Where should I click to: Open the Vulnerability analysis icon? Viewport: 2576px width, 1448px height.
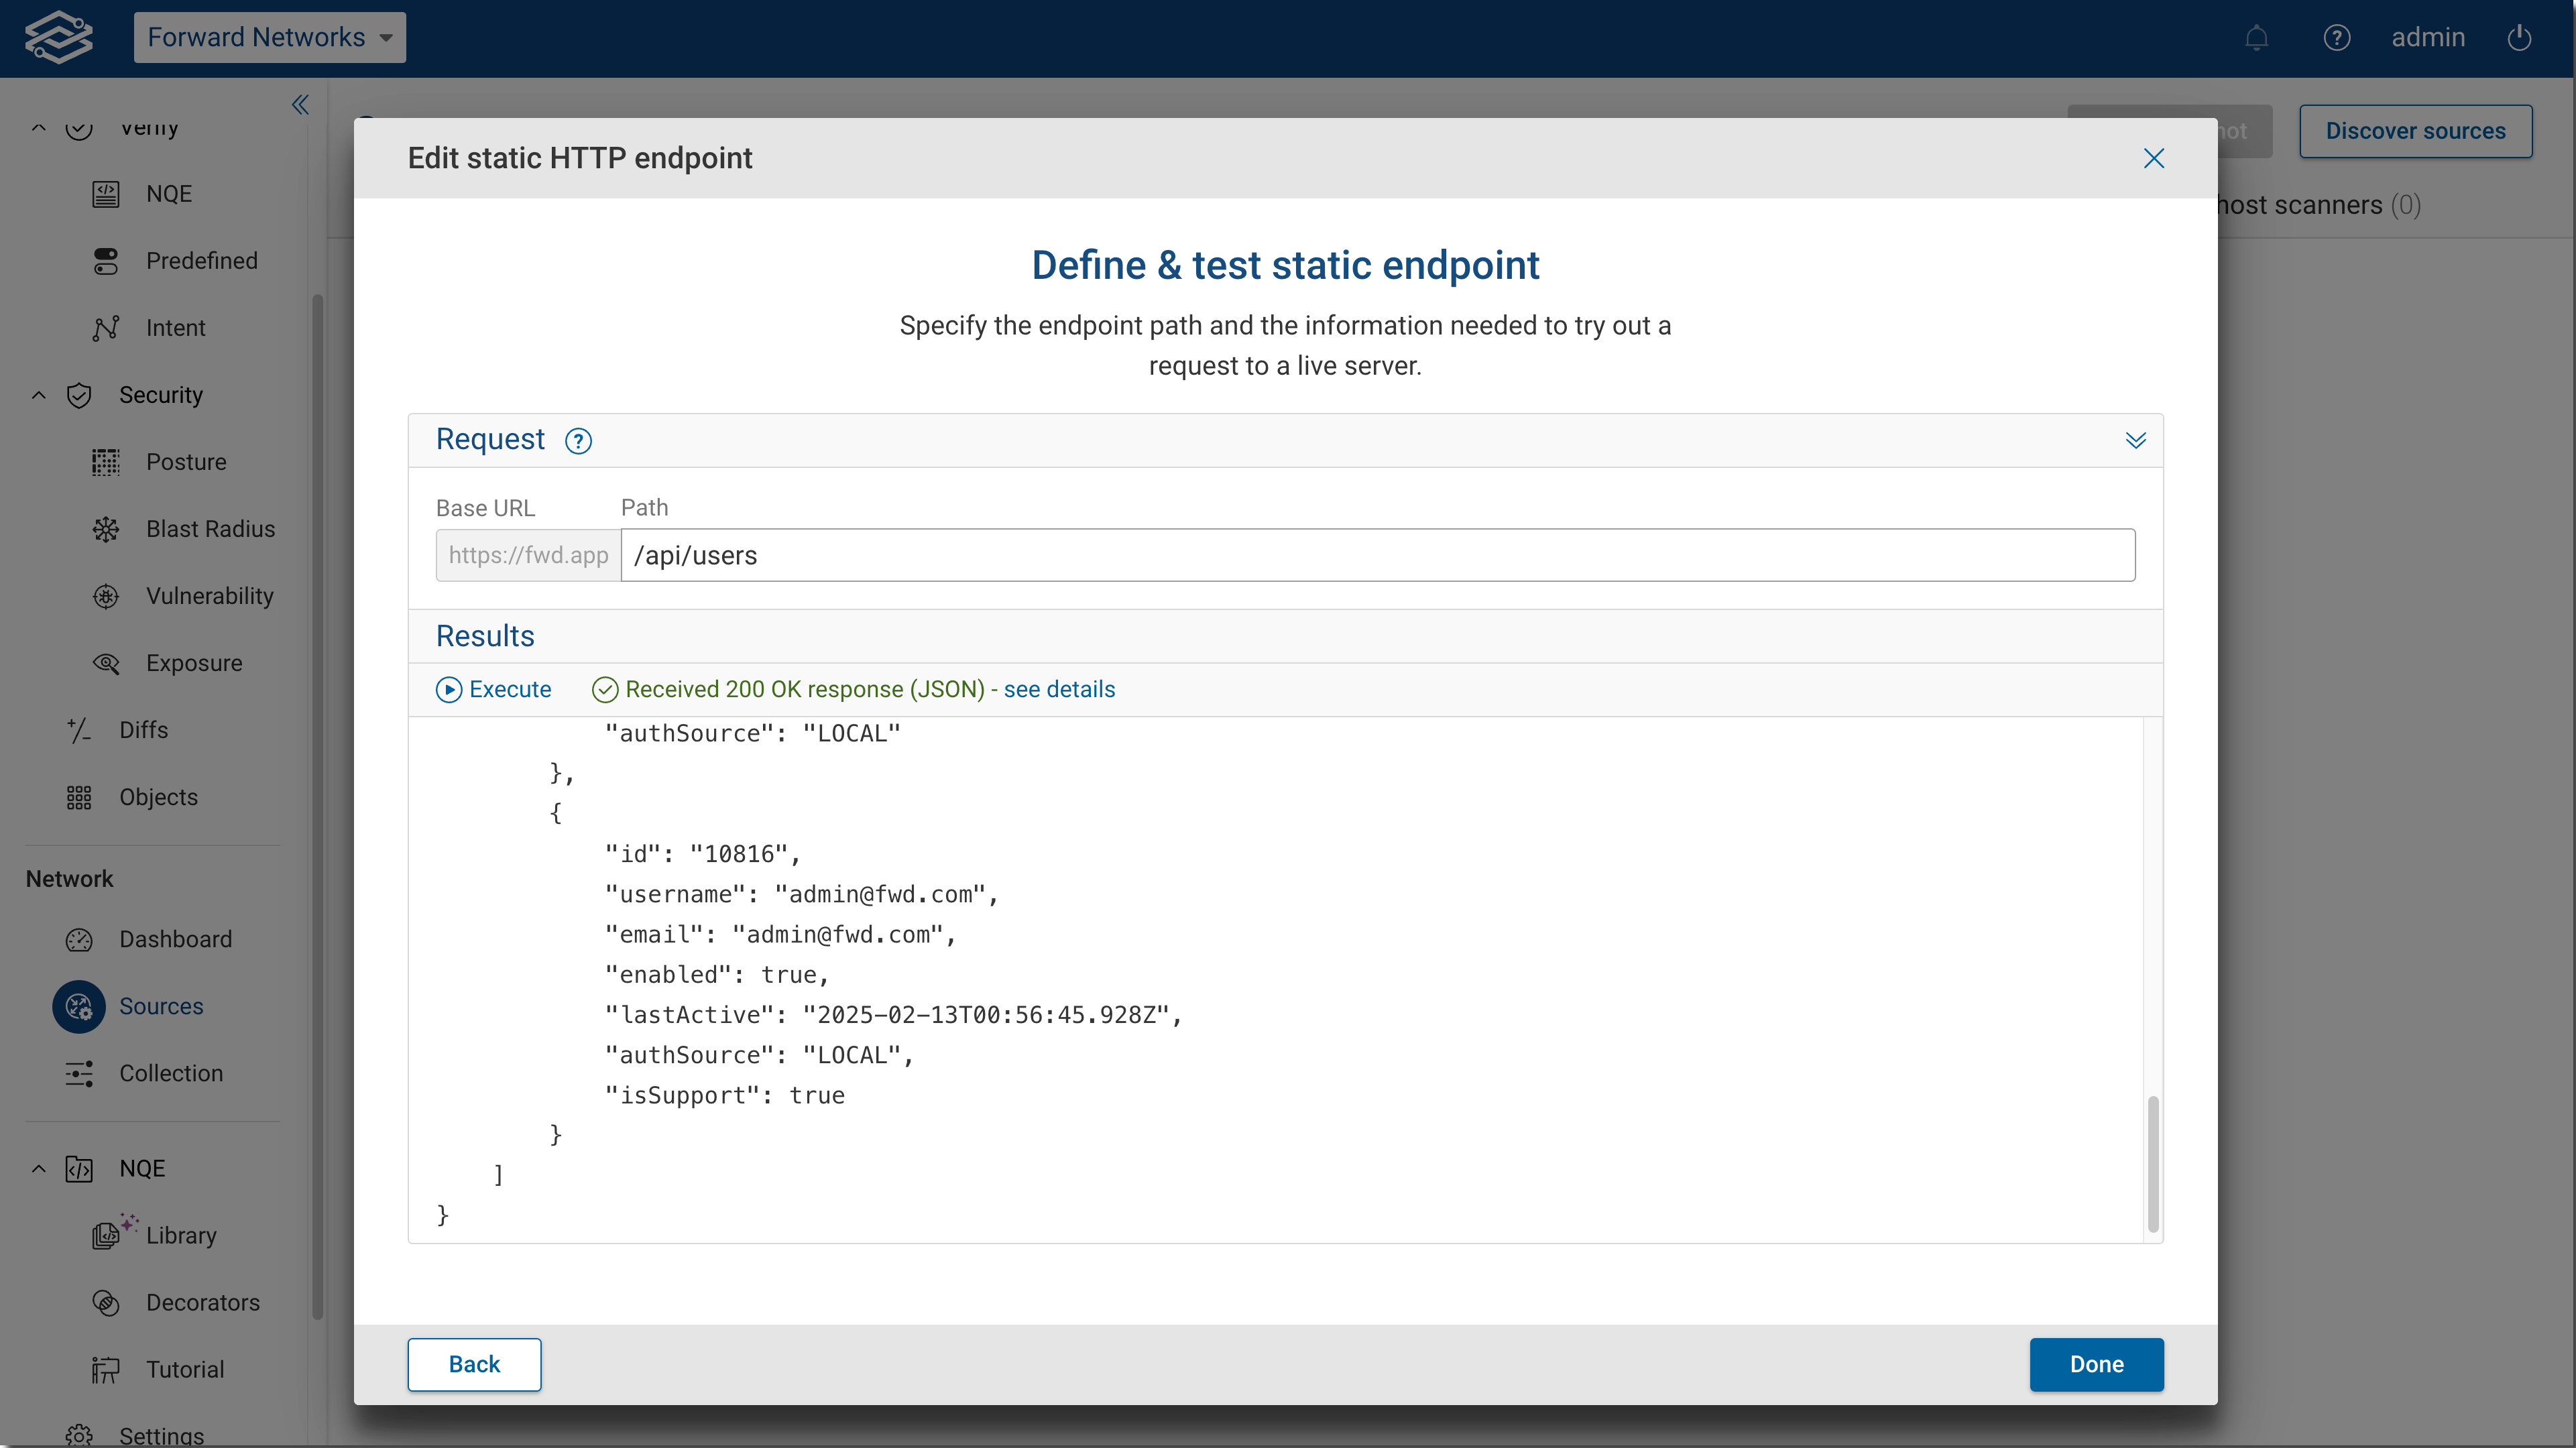click(106, 595)
